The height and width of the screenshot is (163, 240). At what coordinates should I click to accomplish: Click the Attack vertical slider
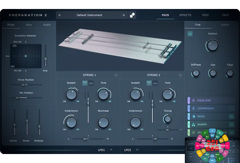pyautogui.click(x=14, y=125)
